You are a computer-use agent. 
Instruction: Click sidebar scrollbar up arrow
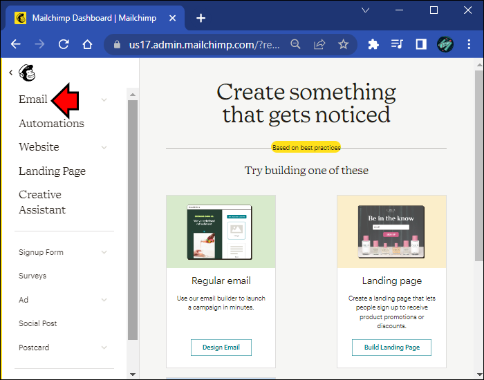pos(133,95)
